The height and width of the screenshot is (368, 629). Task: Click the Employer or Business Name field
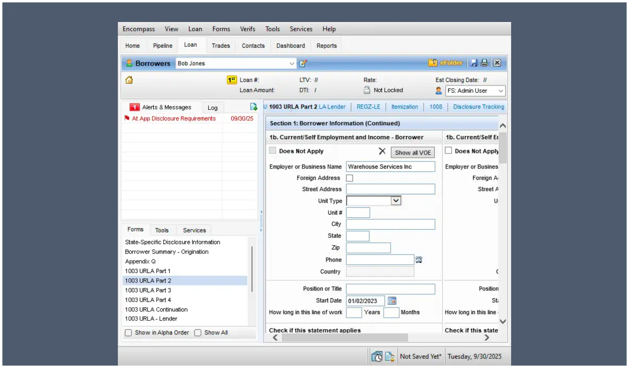pos(390,167)
